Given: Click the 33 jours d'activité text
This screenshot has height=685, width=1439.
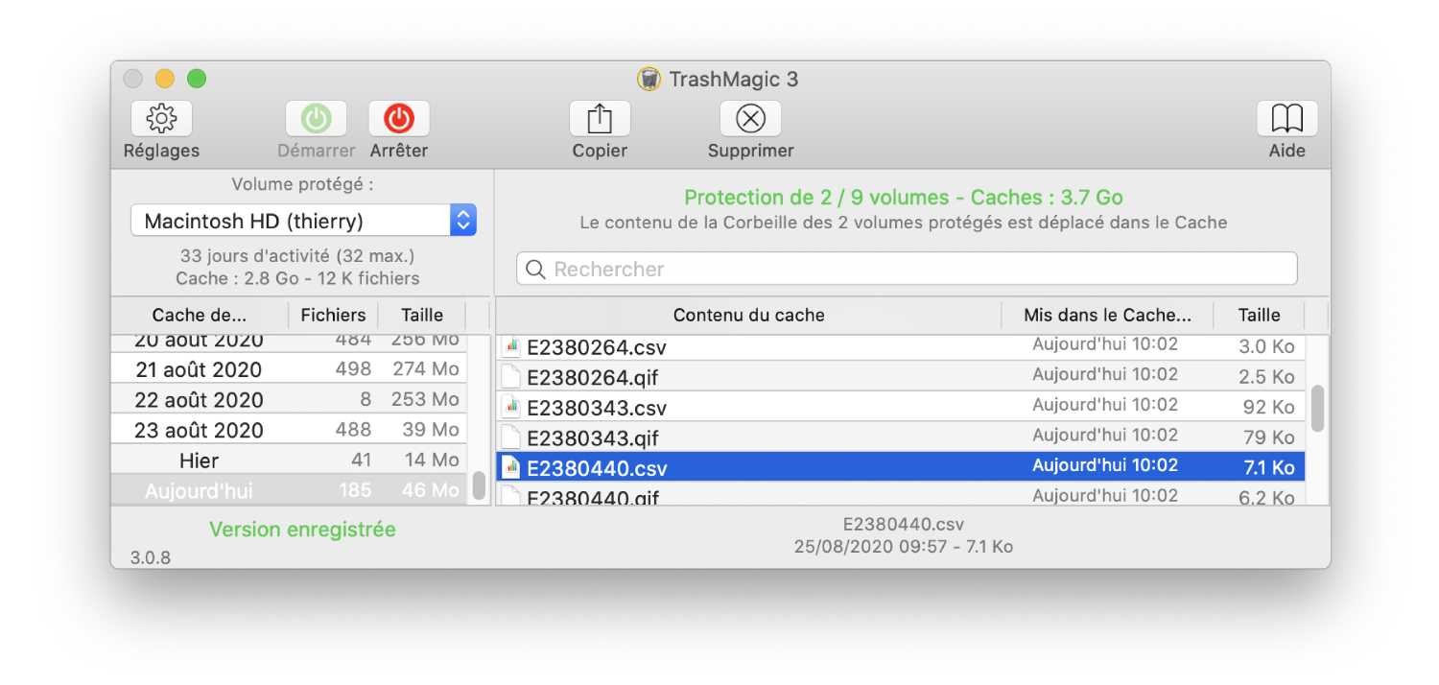Looking at the screenshot, I should coord(297,257).
